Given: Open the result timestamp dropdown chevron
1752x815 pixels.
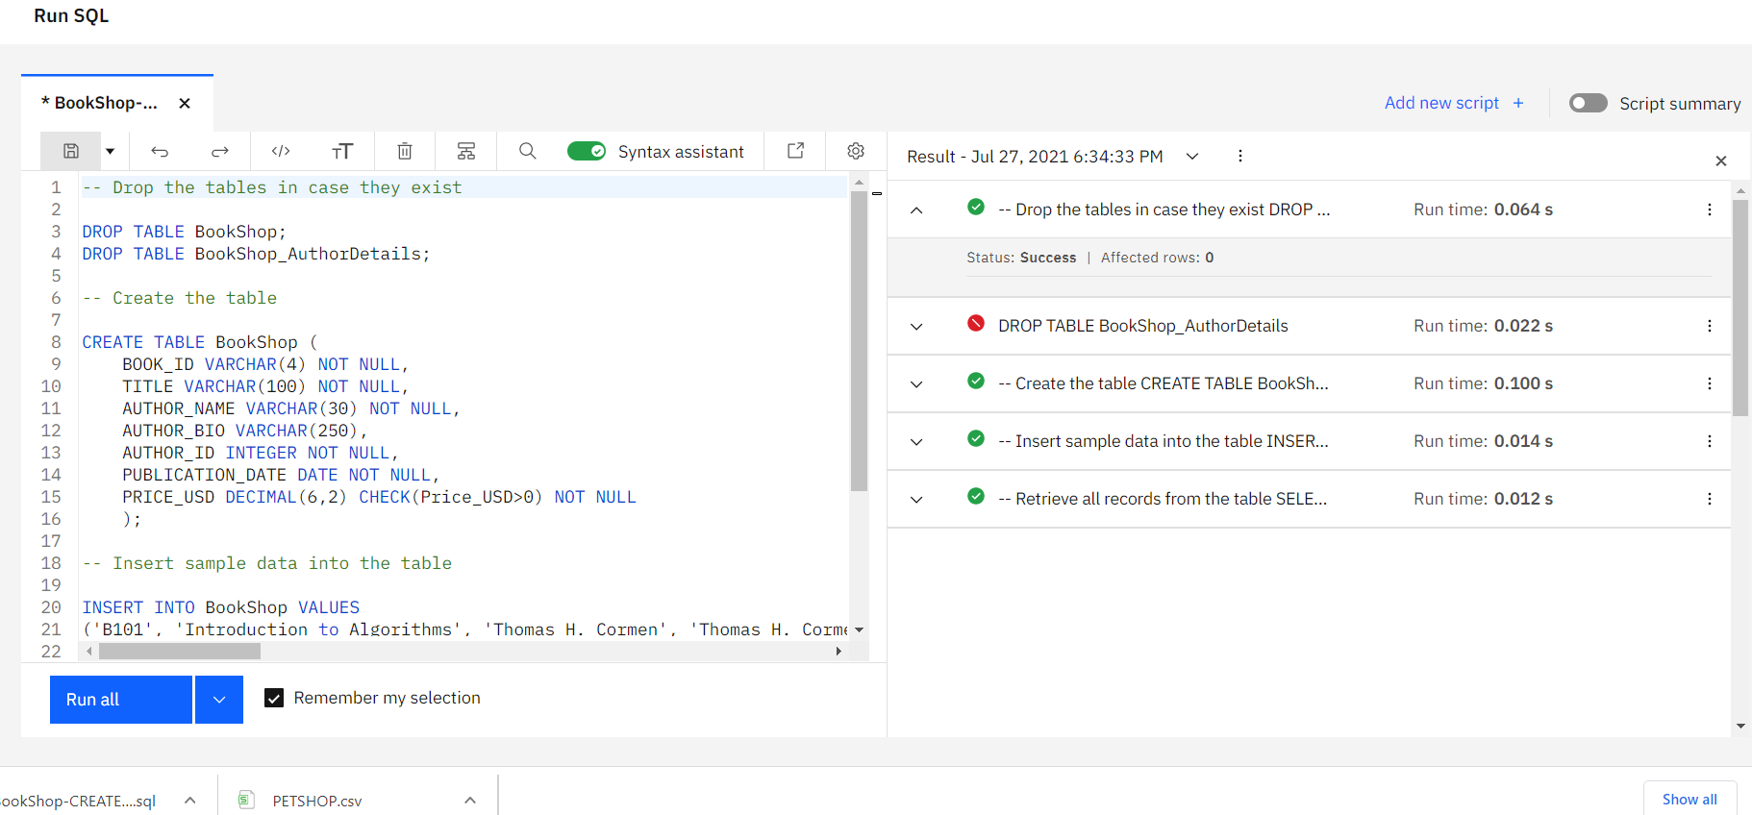Looking at the screenshot, I should click(x=1192, y=157).
